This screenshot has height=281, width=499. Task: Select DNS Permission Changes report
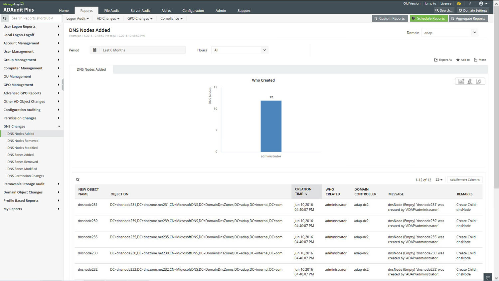coord(26,176)
